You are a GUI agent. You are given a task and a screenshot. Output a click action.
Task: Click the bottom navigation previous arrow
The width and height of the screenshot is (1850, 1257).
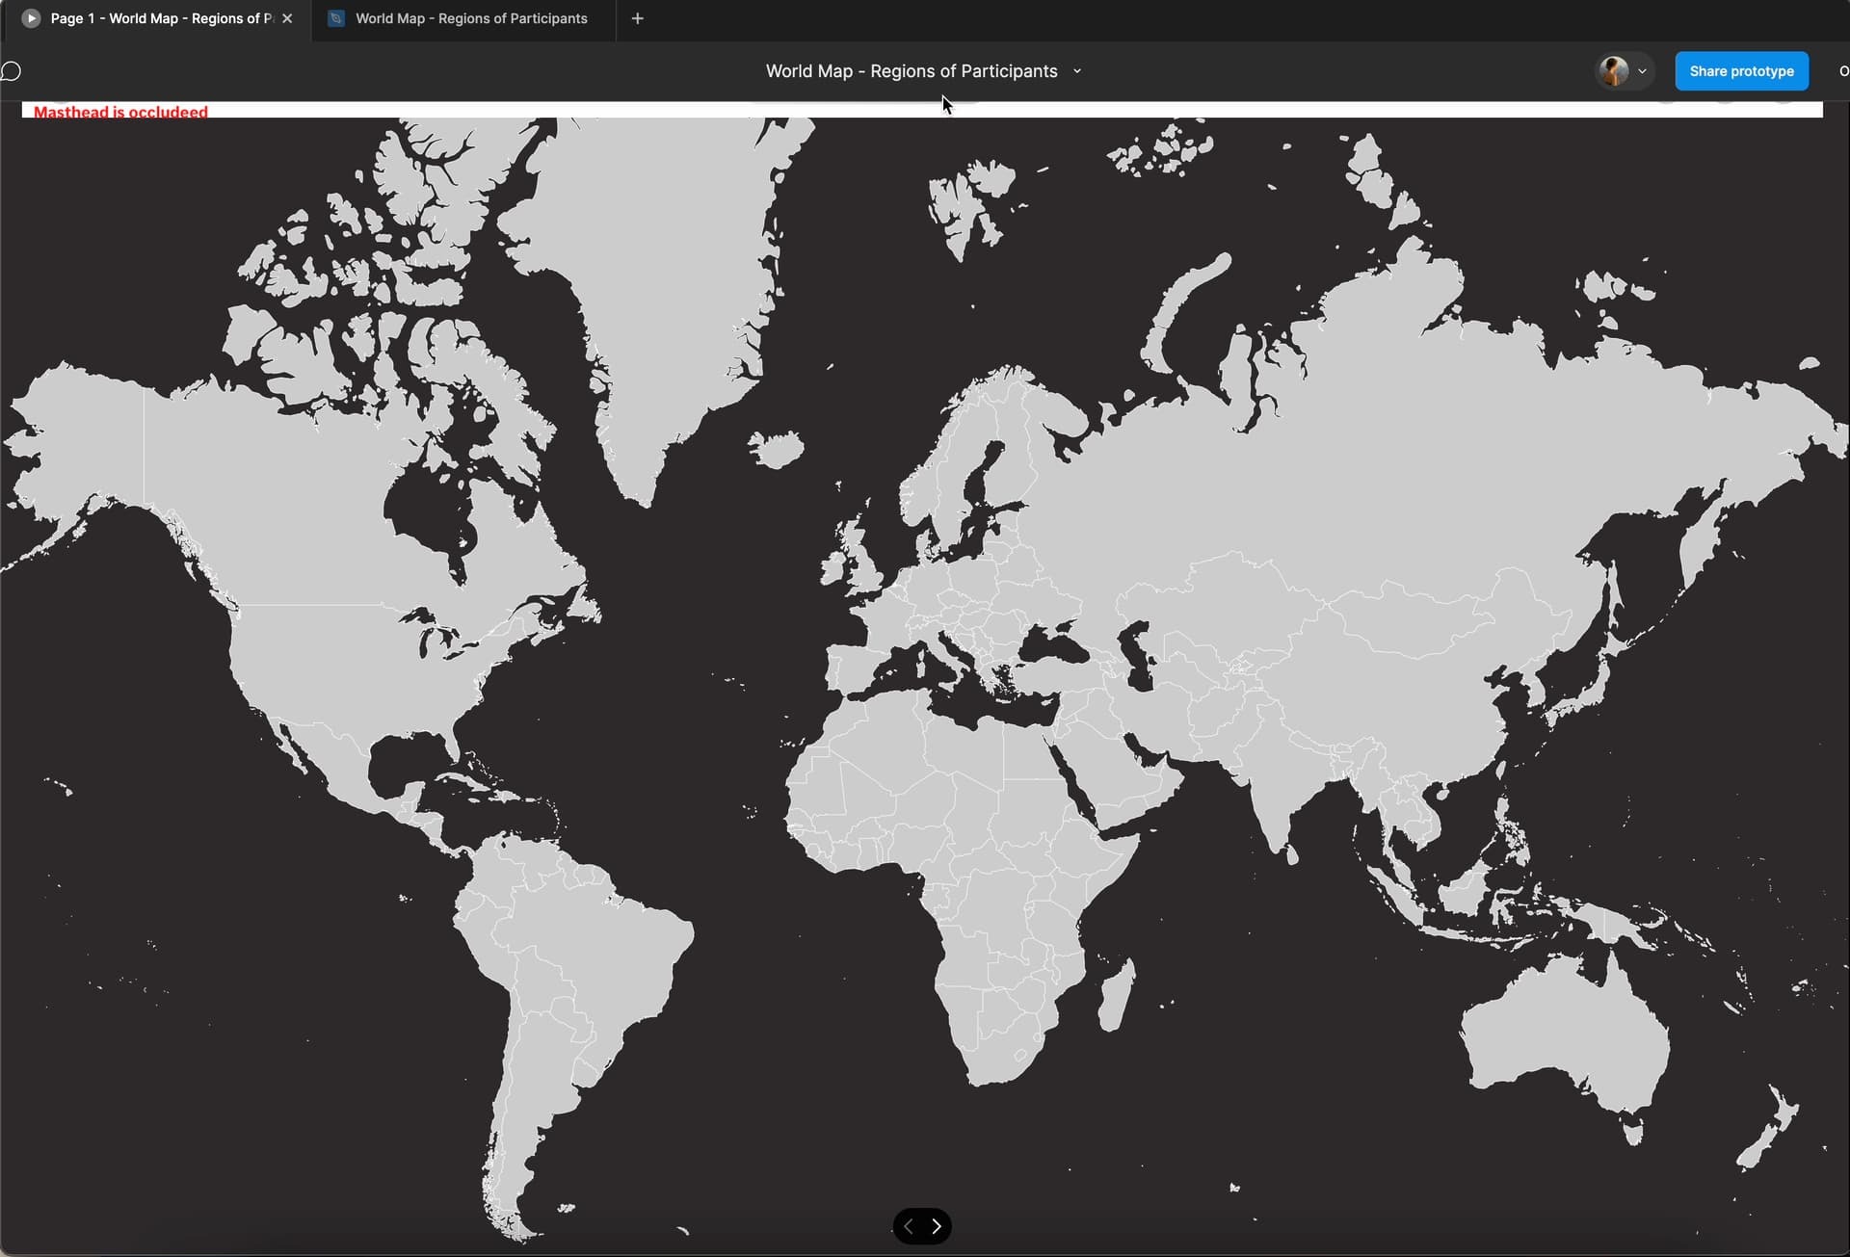coord(910,1223)
